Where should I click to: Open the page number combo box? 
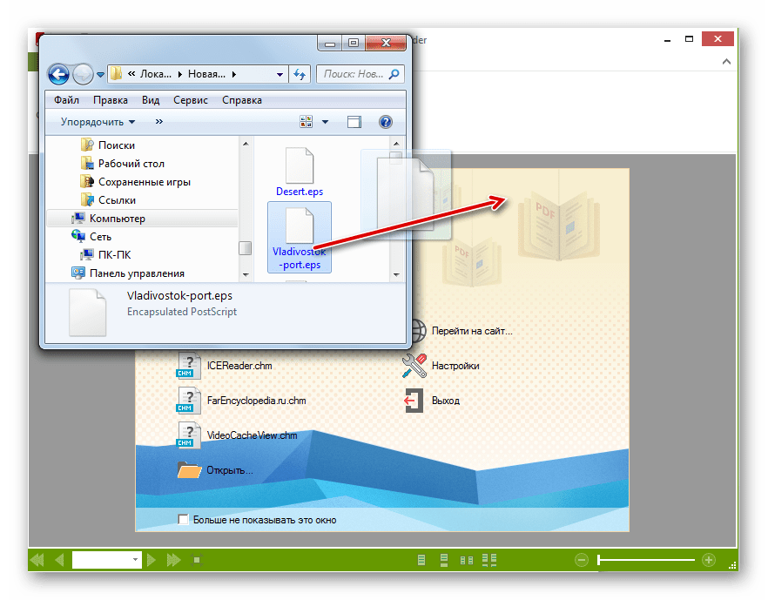click(107, 559)
